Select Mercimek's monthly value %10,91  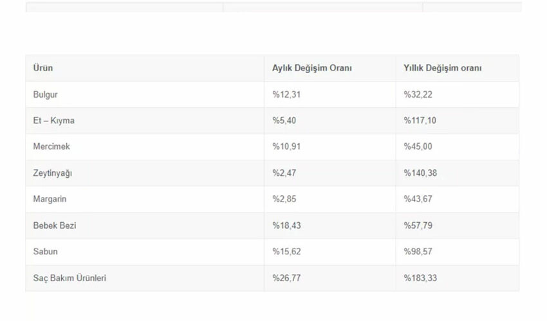click(286, 146)
